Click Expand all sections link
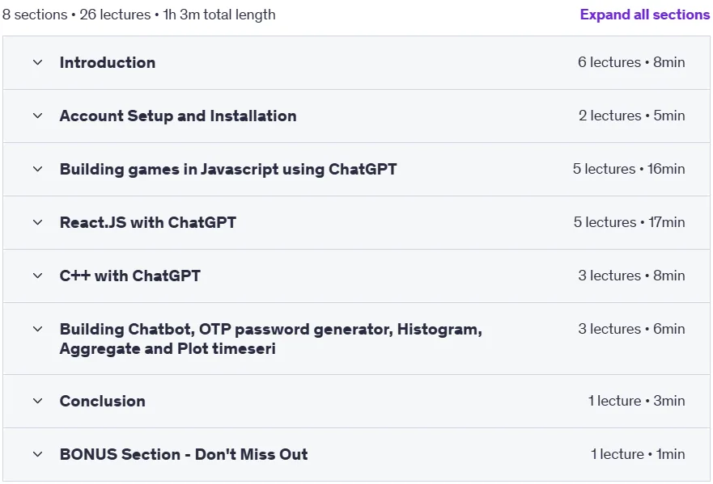 point(645,15)
